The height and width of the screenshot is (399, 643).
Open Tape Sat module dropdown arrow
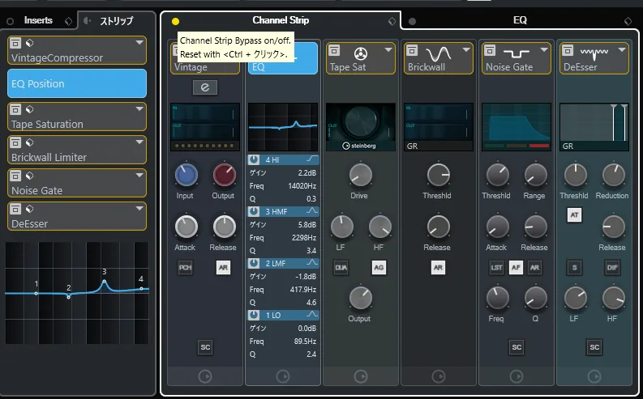pyautogui.click(x=388, y=50)
